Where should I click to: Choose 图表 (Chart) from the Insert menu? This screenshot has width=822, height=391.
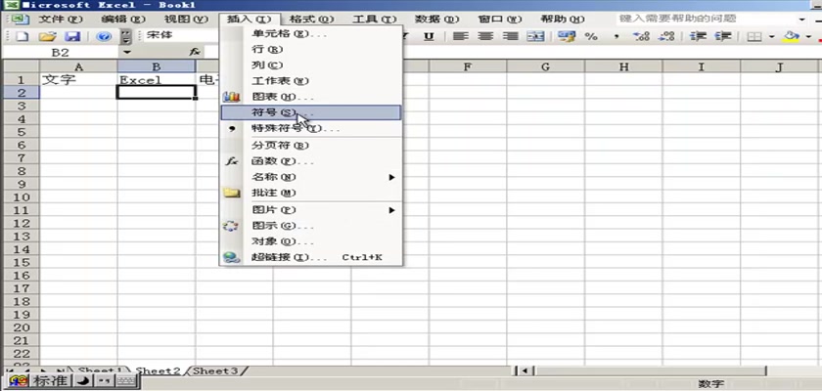(x=311, y=97)
